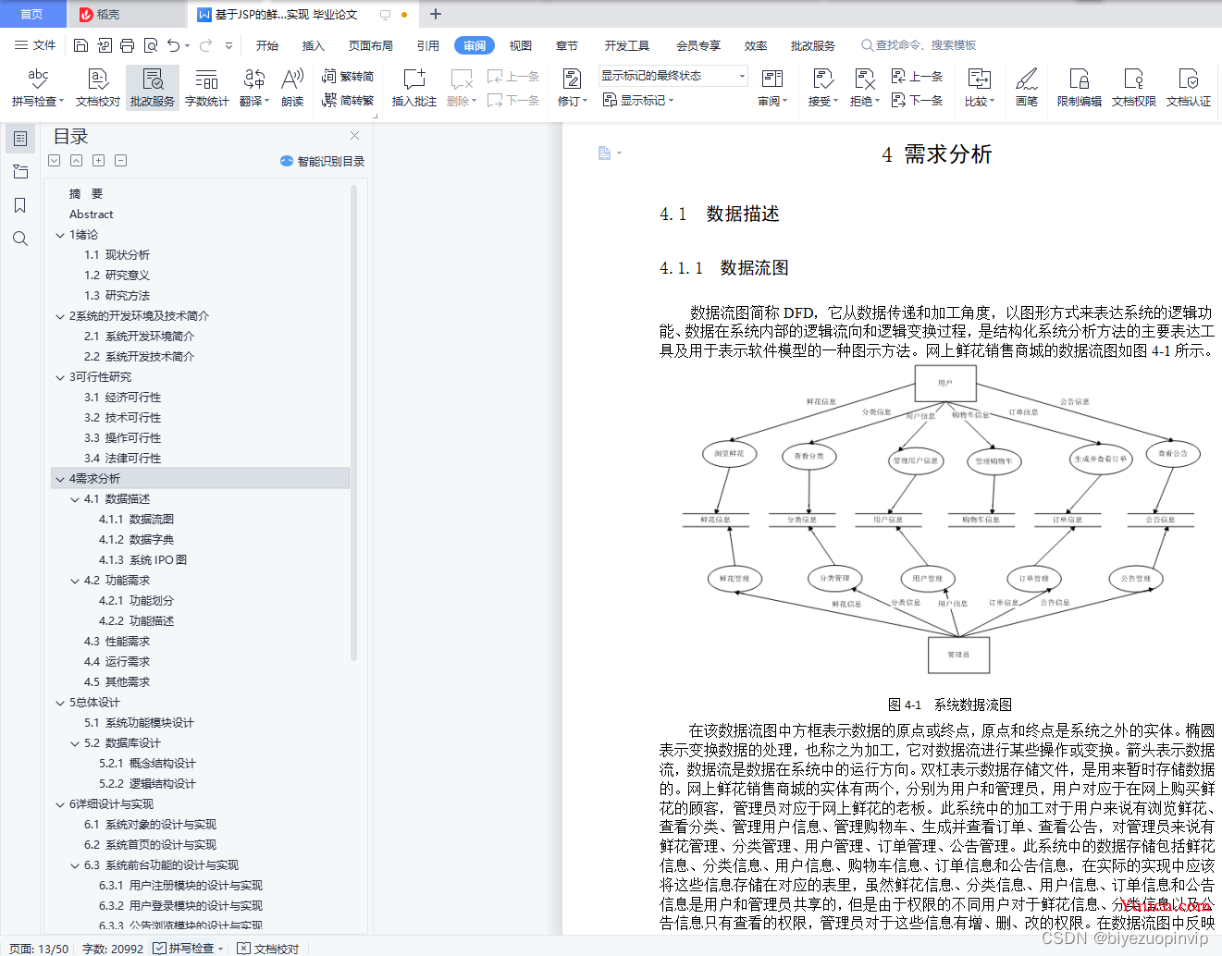Open 字数统计 word count

[x=206, y=87]
